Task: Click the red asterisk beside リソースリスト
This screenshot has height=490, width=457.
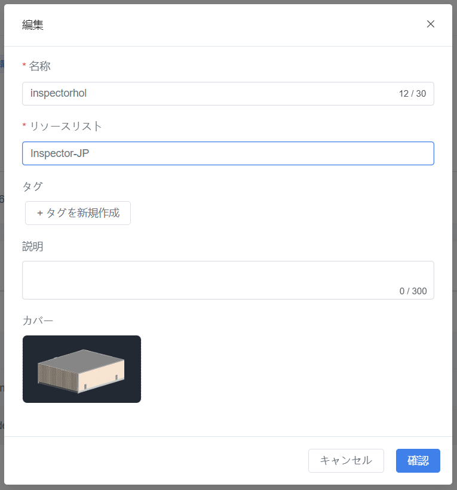Action: 24,125
